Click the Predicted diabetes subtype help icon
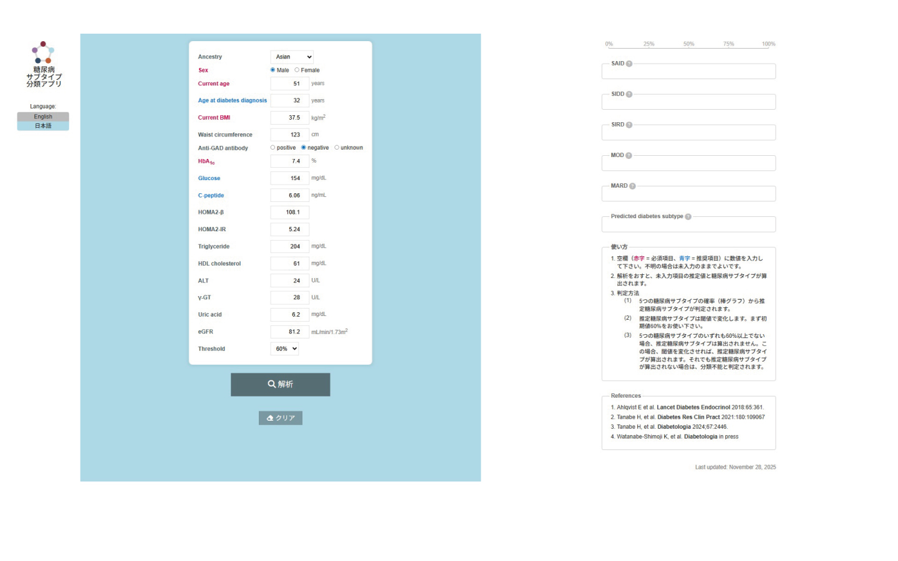The height and width of the screenshot is (561, 898). [x=688, y=217]
